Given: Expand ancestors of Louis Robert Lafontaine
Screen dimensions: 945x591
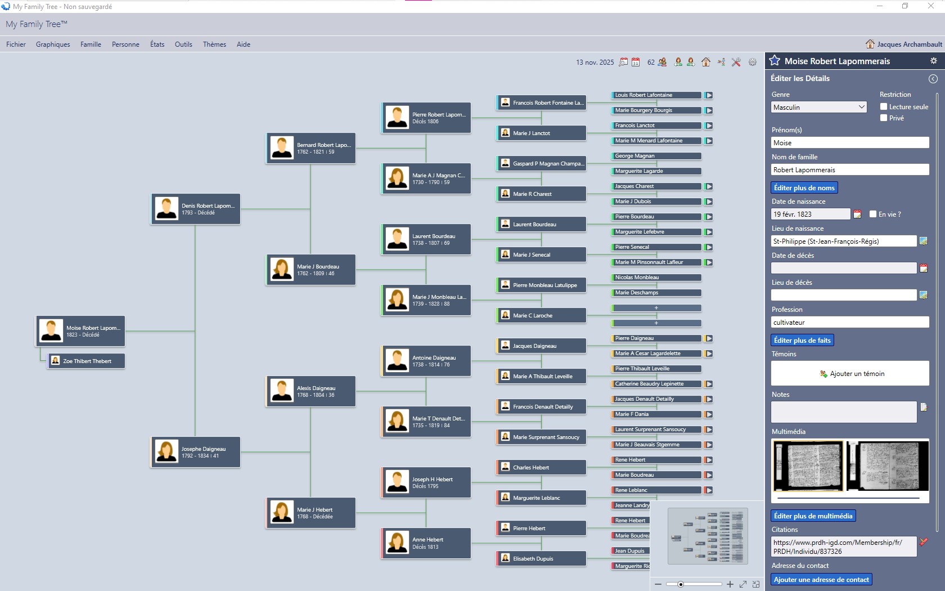Looking at the screenshot, I should pos(709,95).
